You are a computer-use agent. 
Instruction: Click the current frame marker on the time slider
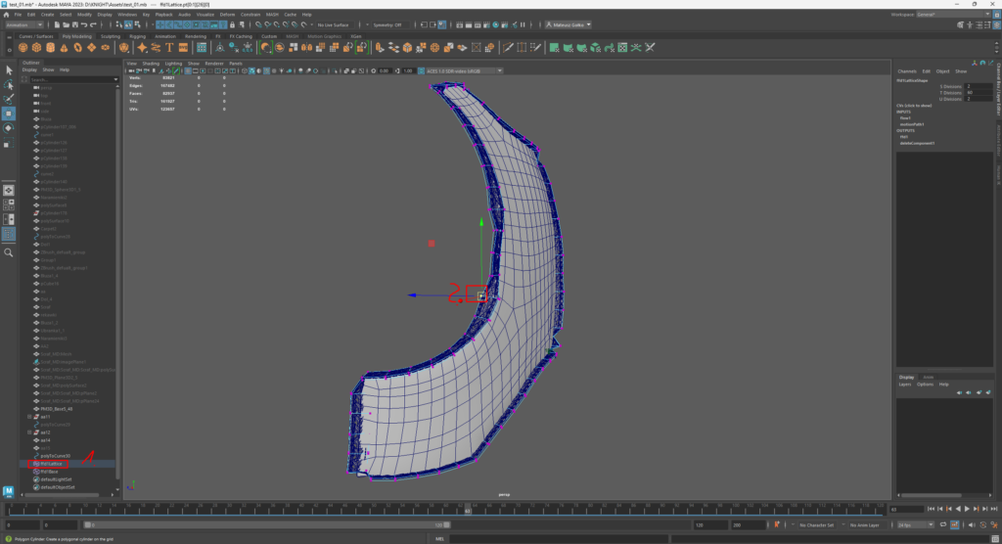coord(469,510)
